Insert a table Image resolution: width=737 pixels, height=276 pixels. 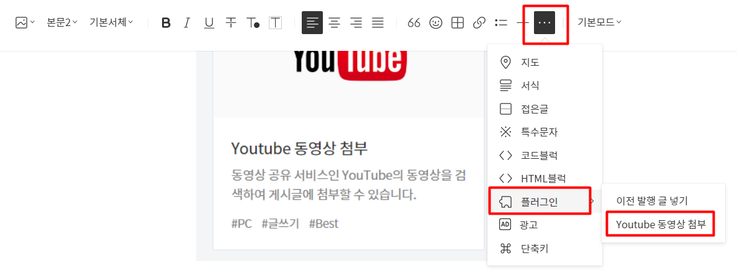(x=458, y=22)
